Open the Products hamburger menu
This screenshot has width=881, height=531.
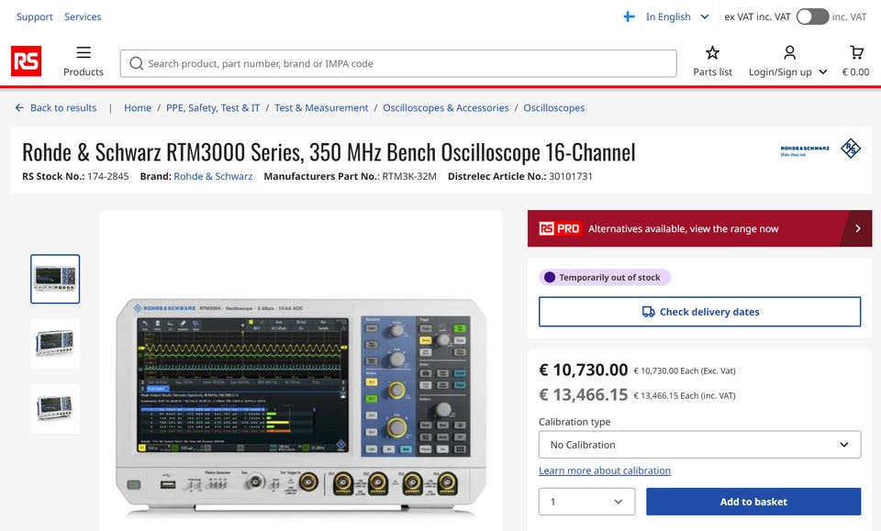point(84,53)
